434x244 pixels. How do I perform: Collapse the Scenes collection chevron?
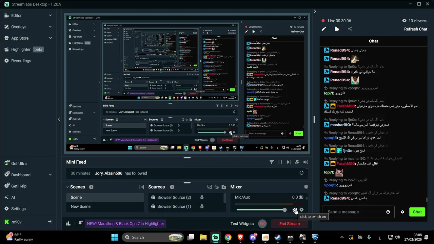pos(67,187)
